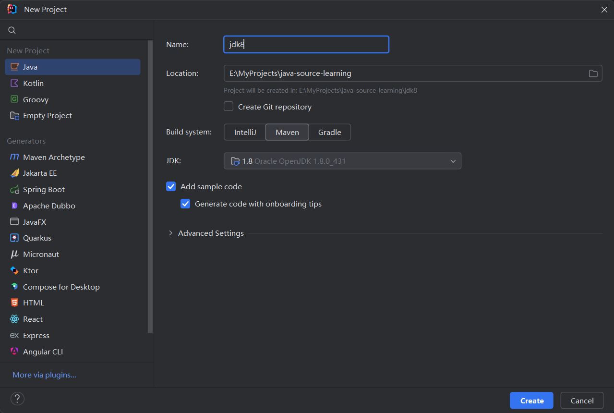Click the left panel scrollbar
Viewport: 614px width, 413px height.
(x=150, y=187)
